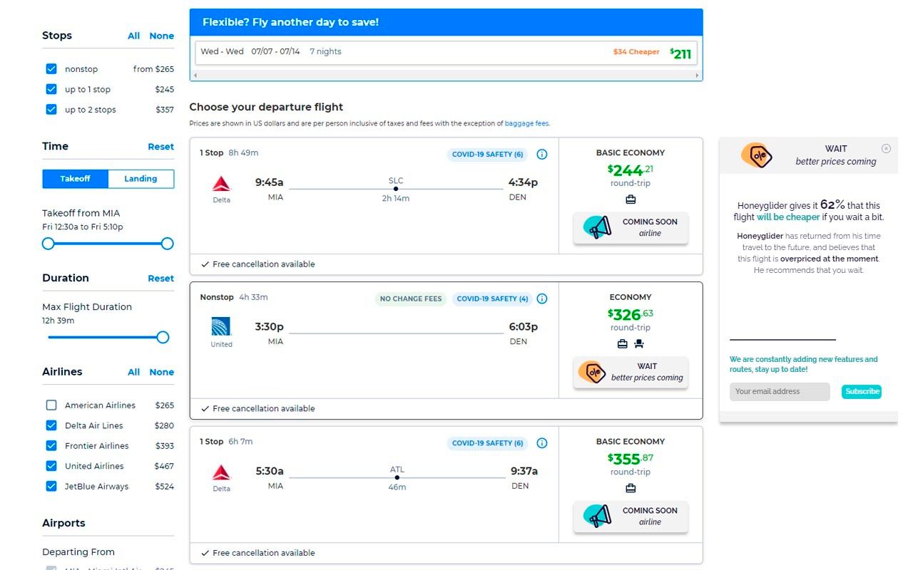
Task: Click COVID-19 Safety (4) badge on United flight
Action: pos(492,299)
